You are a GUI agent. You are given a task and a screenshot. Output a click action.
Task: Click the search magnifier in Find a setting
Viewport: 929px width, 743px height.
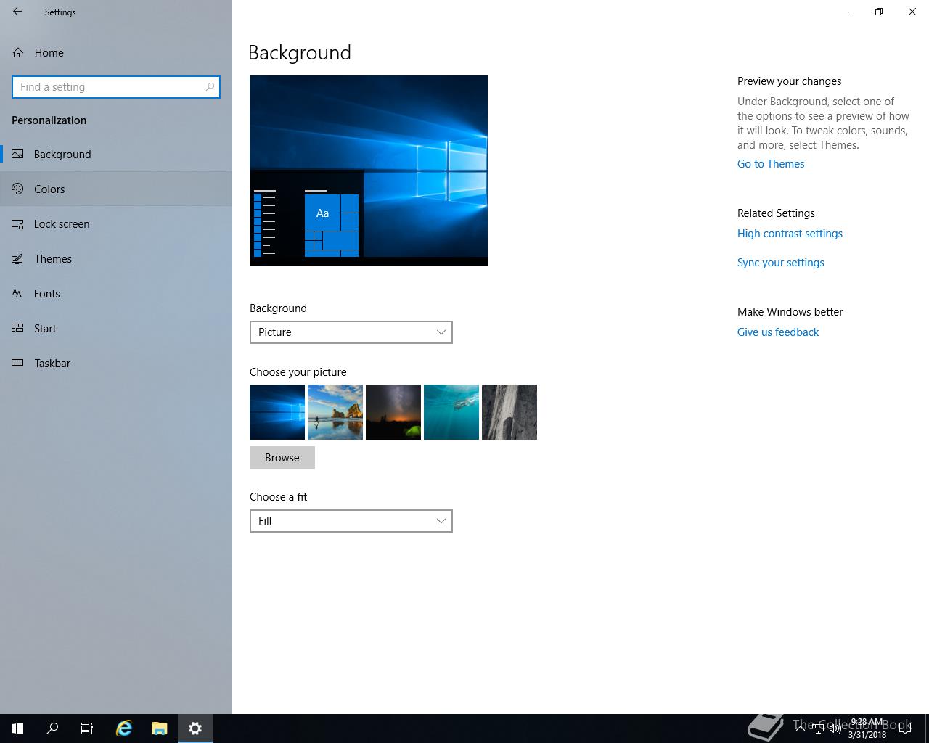(210, 87)
